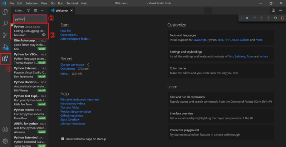Click More recent items link

tap(65, 74)
